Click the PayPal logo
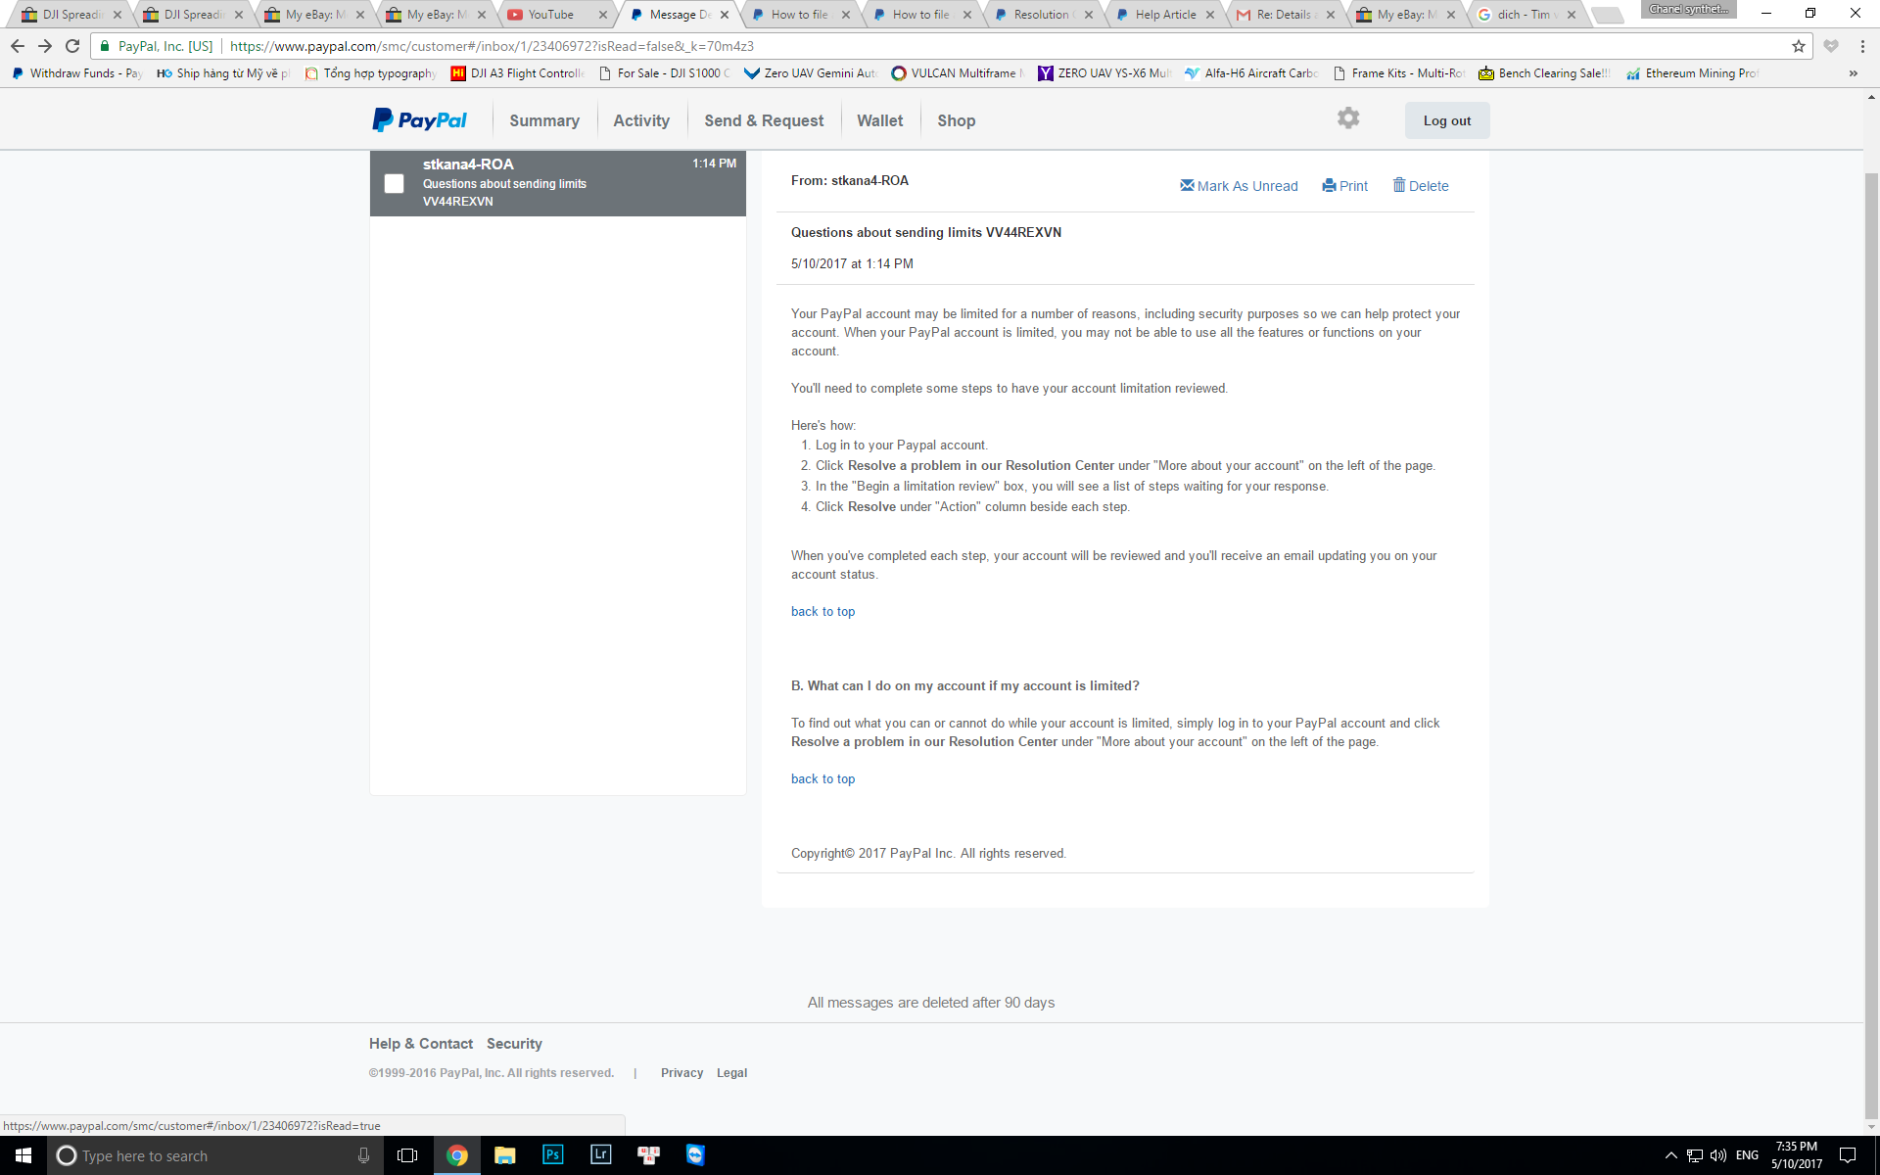This screenshot has width=1880, height=1175. tap(419, 120)
